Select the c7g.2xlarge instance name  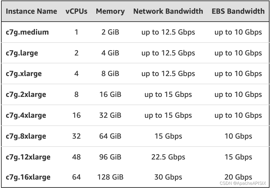[x=26, y=95]
